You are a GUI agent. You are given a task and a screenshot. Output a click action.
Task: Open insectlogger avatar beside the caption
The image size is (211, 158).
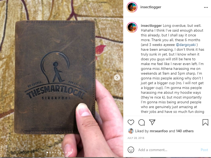(132, 27)
